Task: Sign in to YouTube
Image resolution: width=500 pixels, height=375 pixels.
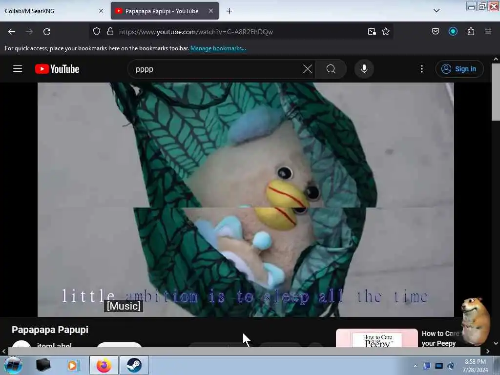Action: (x=459, y=69)
